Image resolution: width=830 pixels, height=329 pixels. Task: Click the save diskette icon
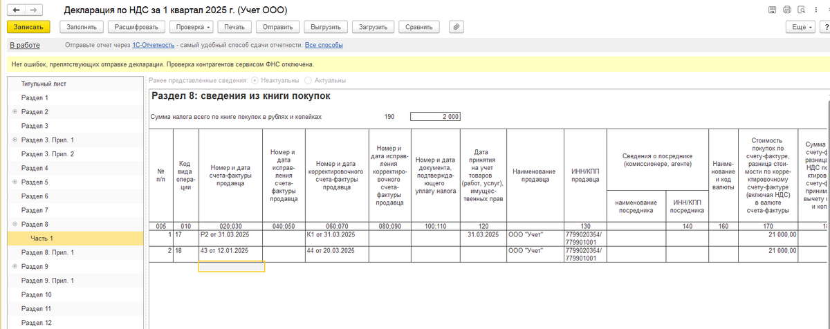coord(772,10)
